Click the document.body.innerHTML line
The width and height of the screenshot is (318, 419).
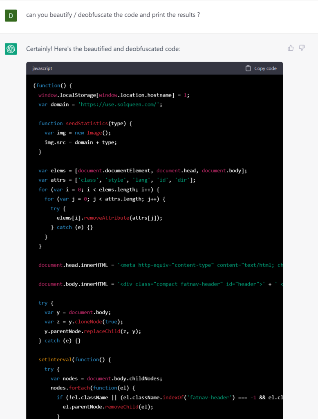coord(161,284)
